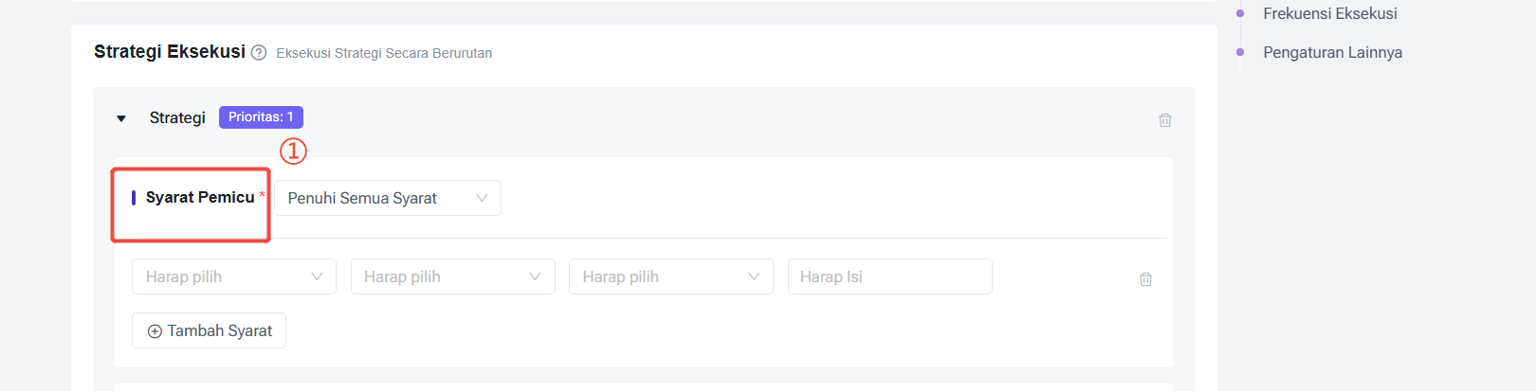Click the purple bullet beside Frekuensi Eksekusi
Viewport: 1536px width, 391px height.
[x=1240, y=13]
